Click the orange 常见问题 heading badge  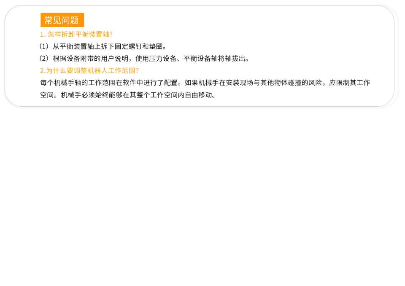(x=62, y=20)
